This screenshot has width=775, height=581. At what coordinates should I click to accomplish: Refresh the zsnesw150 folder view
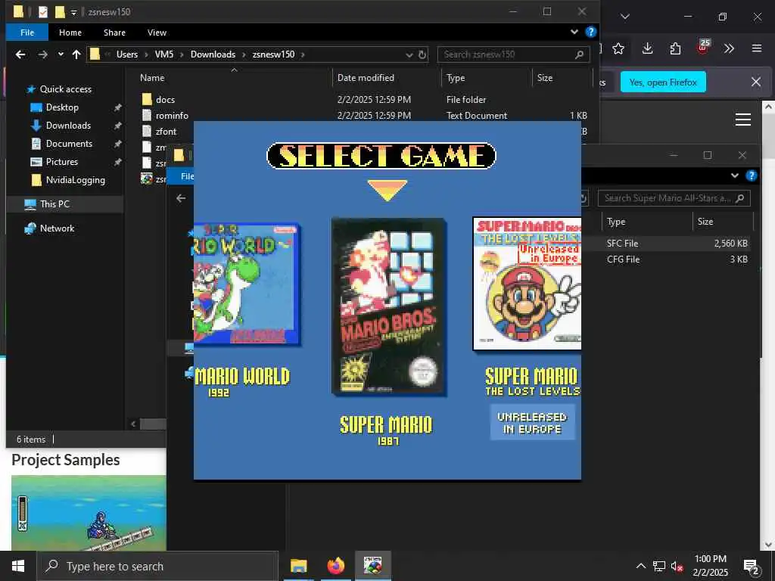pos(422,54)
